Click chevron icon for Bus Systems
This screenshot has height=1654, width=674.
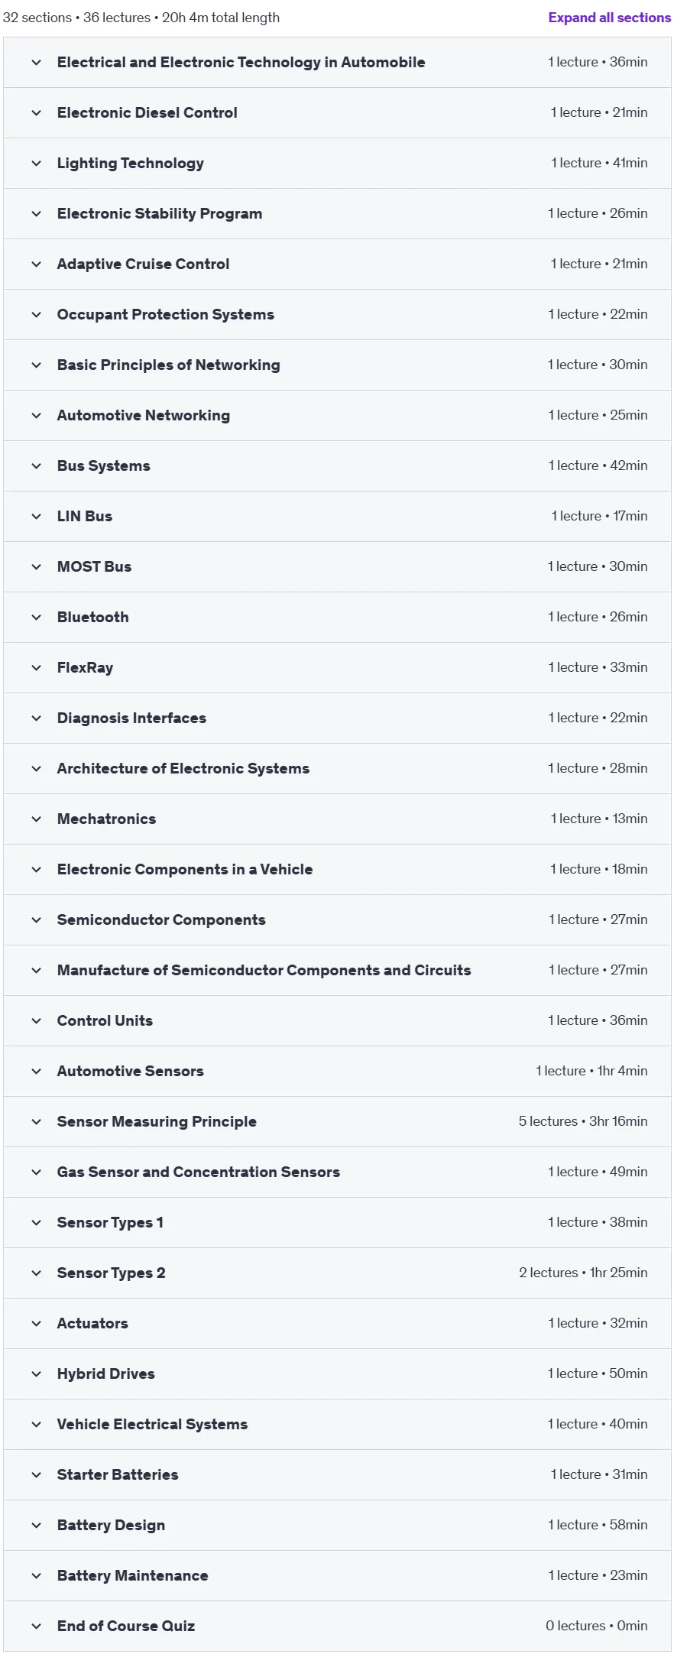click(36, 466)
